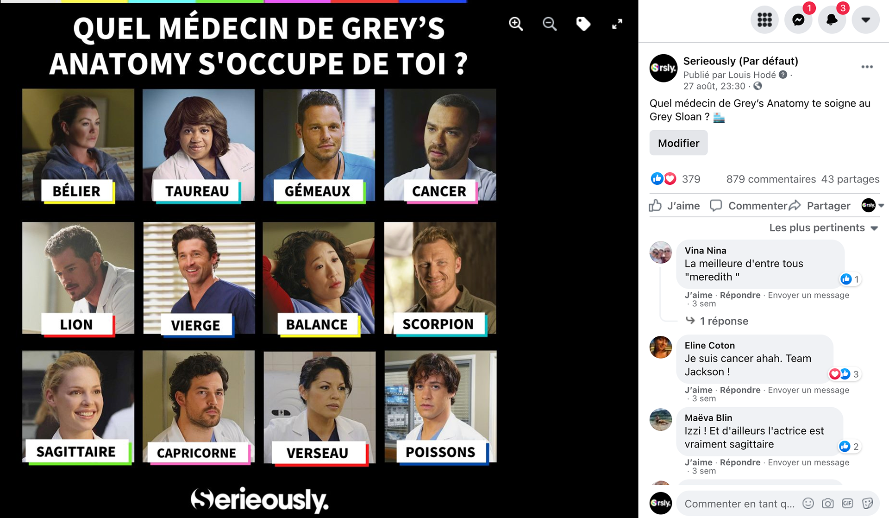
Task: Switch commenting identity via Srsly avatar dropdown
Action: coord(873,205)
